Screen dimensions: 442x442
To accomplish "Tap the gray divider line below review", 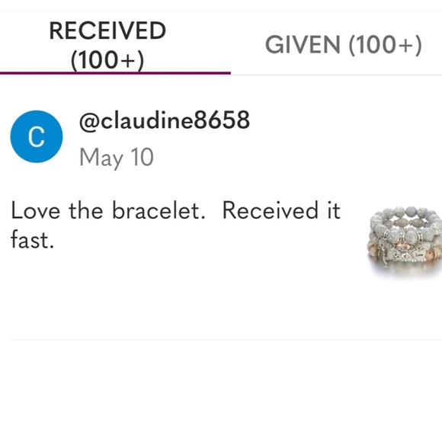I will 226,340.
